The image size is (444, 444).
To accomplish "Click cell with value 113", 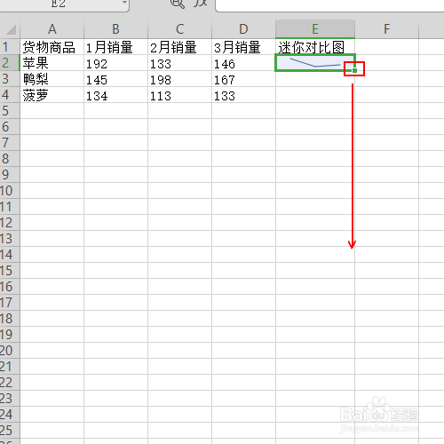I will 179,95.
